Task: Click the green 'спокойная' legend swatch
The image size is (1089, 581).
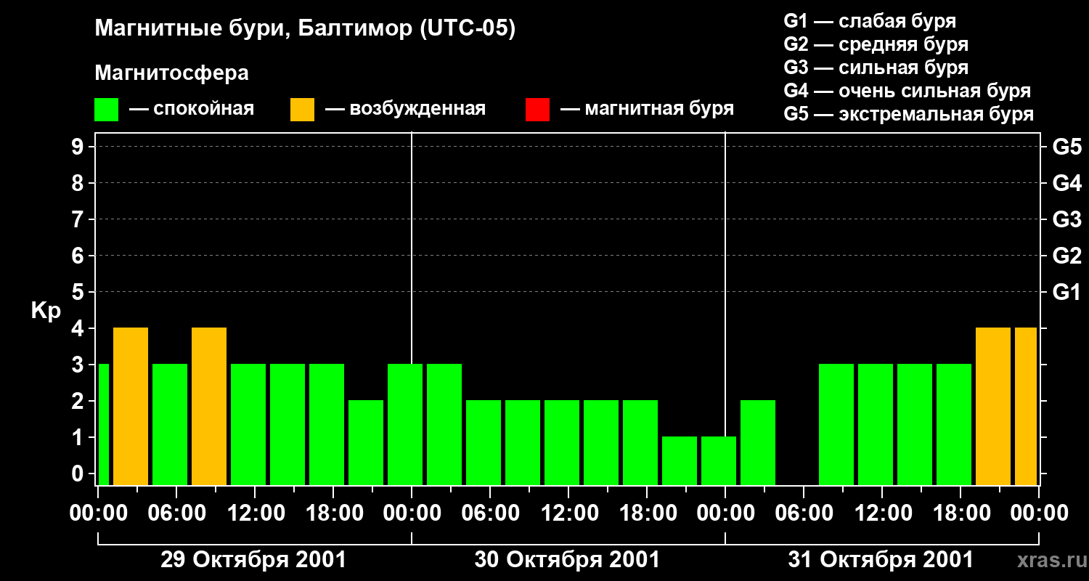Action: pos(107,110)
